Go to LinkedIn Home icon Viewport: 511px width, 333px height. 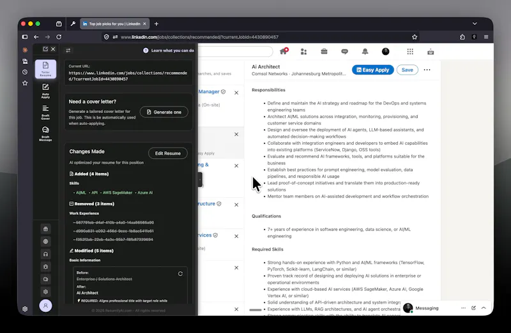[x=284, y=51]
